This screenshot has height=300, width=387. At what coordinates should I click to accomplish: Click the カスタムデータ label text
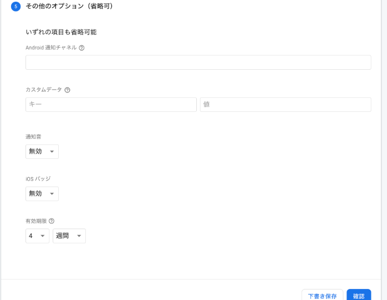pyautogui.click(x=44, y=90)
